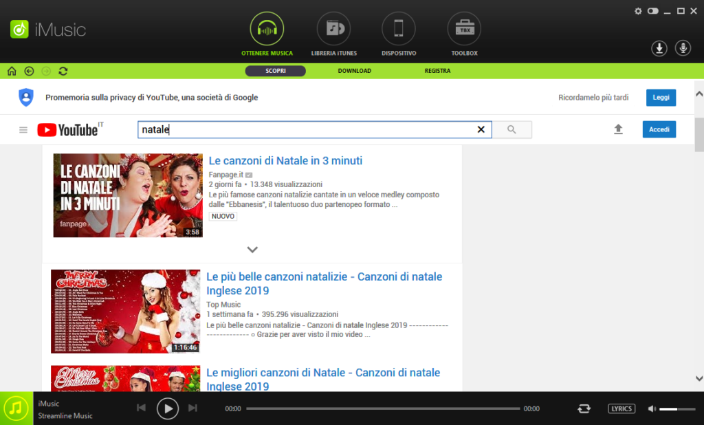Open thumbnail of 'Le canzoni di Natale in 3 minuti'
Image resolution: width=704 pixels, height=425 pixels.
(128, 195)
